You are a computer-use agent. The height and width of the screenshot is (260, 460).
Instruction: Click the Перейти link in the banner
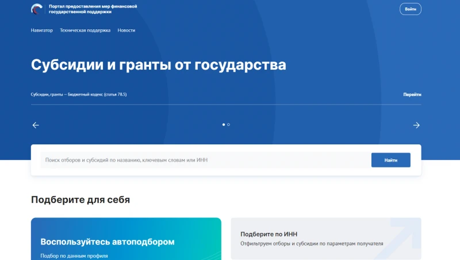412,94
